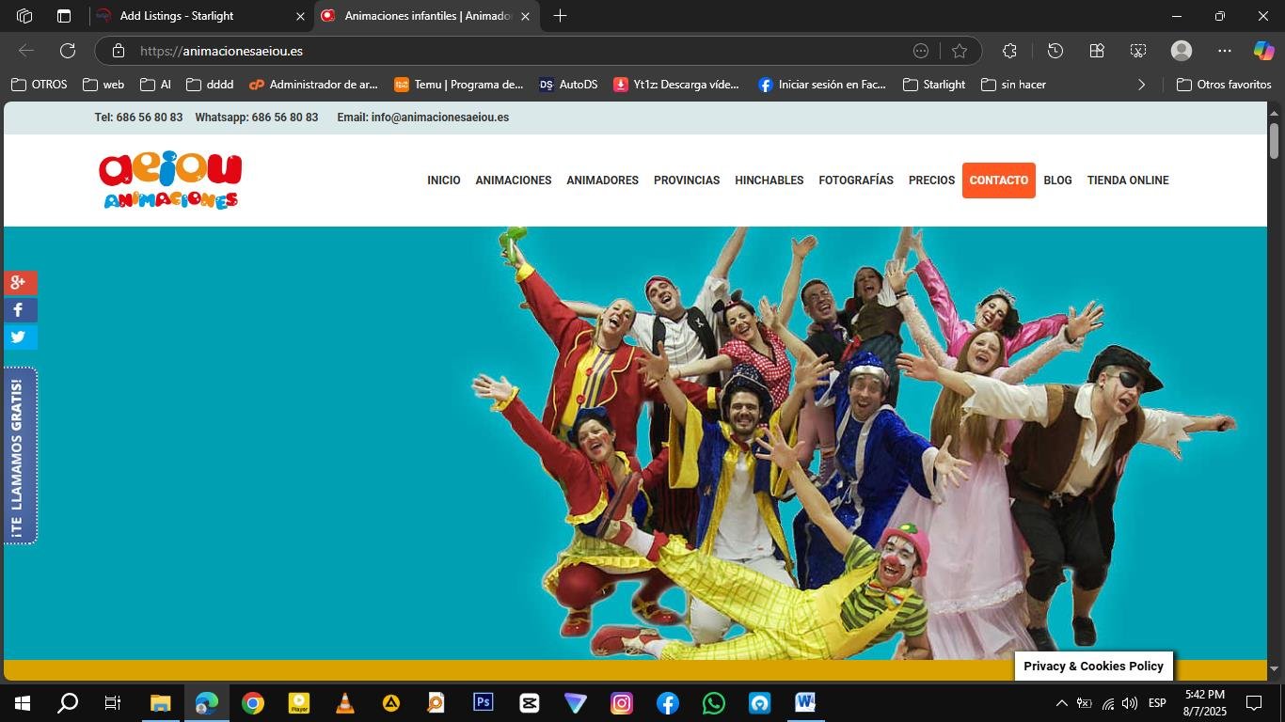The width and height of the screenshot is (1285, 722).
Task: Open the Otros favoritos folder
Action: pyautogui.click(x=1224, y=85)
